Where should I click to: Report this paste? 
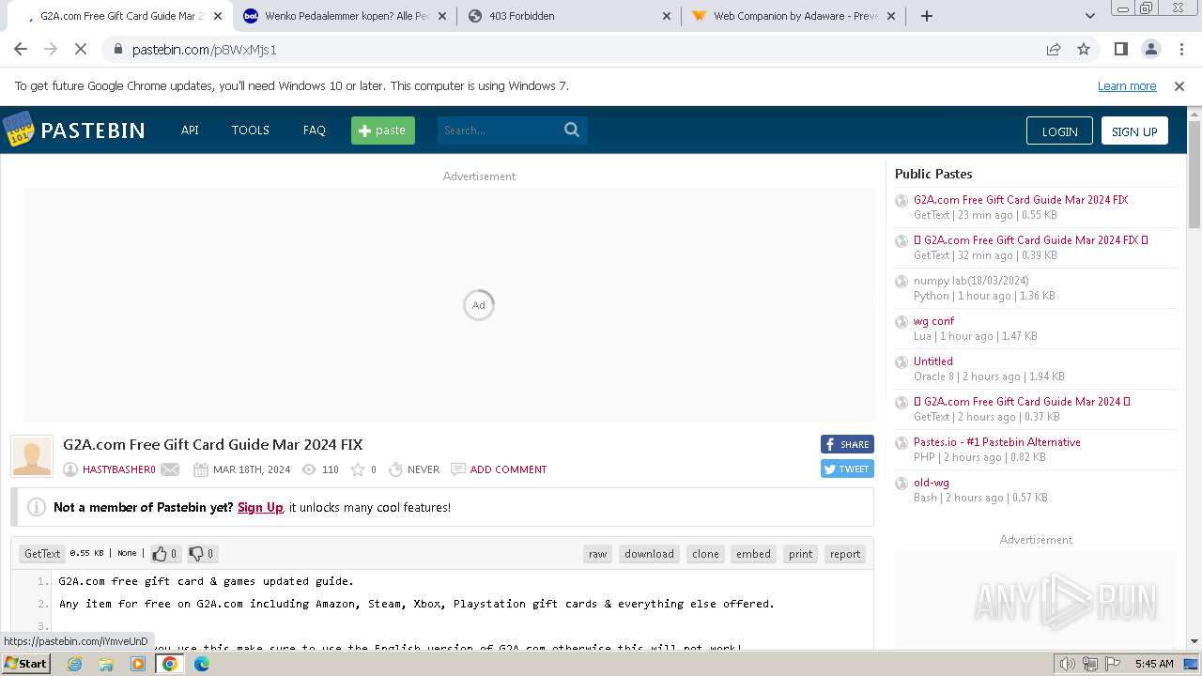[x=845, y=554]
